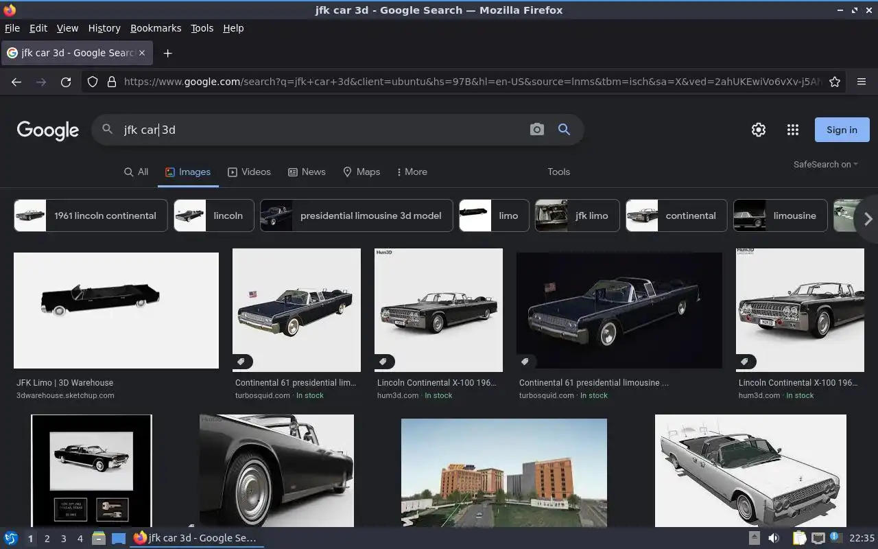Open the file manager taskbar icon
The image size is (878, 549).
pyautogui.click(x=99, y=538)
